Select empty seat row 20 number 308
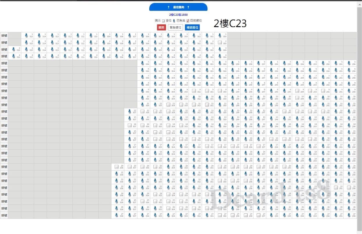The height and width of the screenshot is (234, 362). tap(117, 167)
